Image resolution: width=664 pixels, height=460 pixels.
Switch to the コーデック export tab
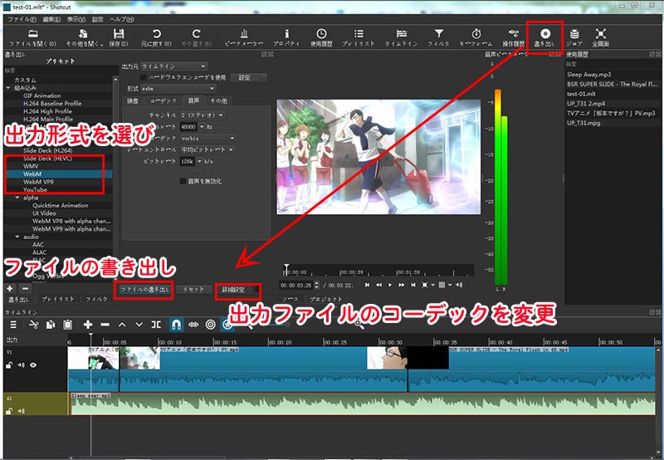pos(163,100)
